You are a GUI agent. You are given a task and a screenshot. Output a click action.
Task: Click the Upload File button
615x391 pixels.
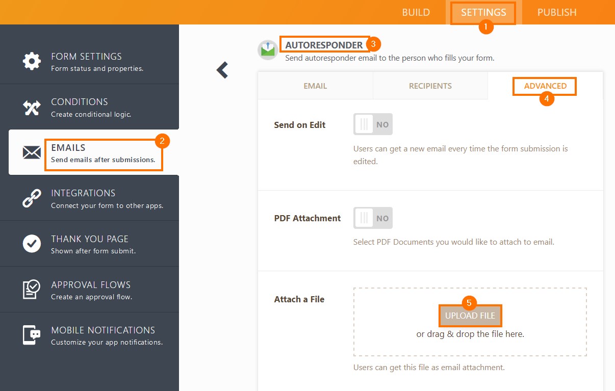(470, 316)
